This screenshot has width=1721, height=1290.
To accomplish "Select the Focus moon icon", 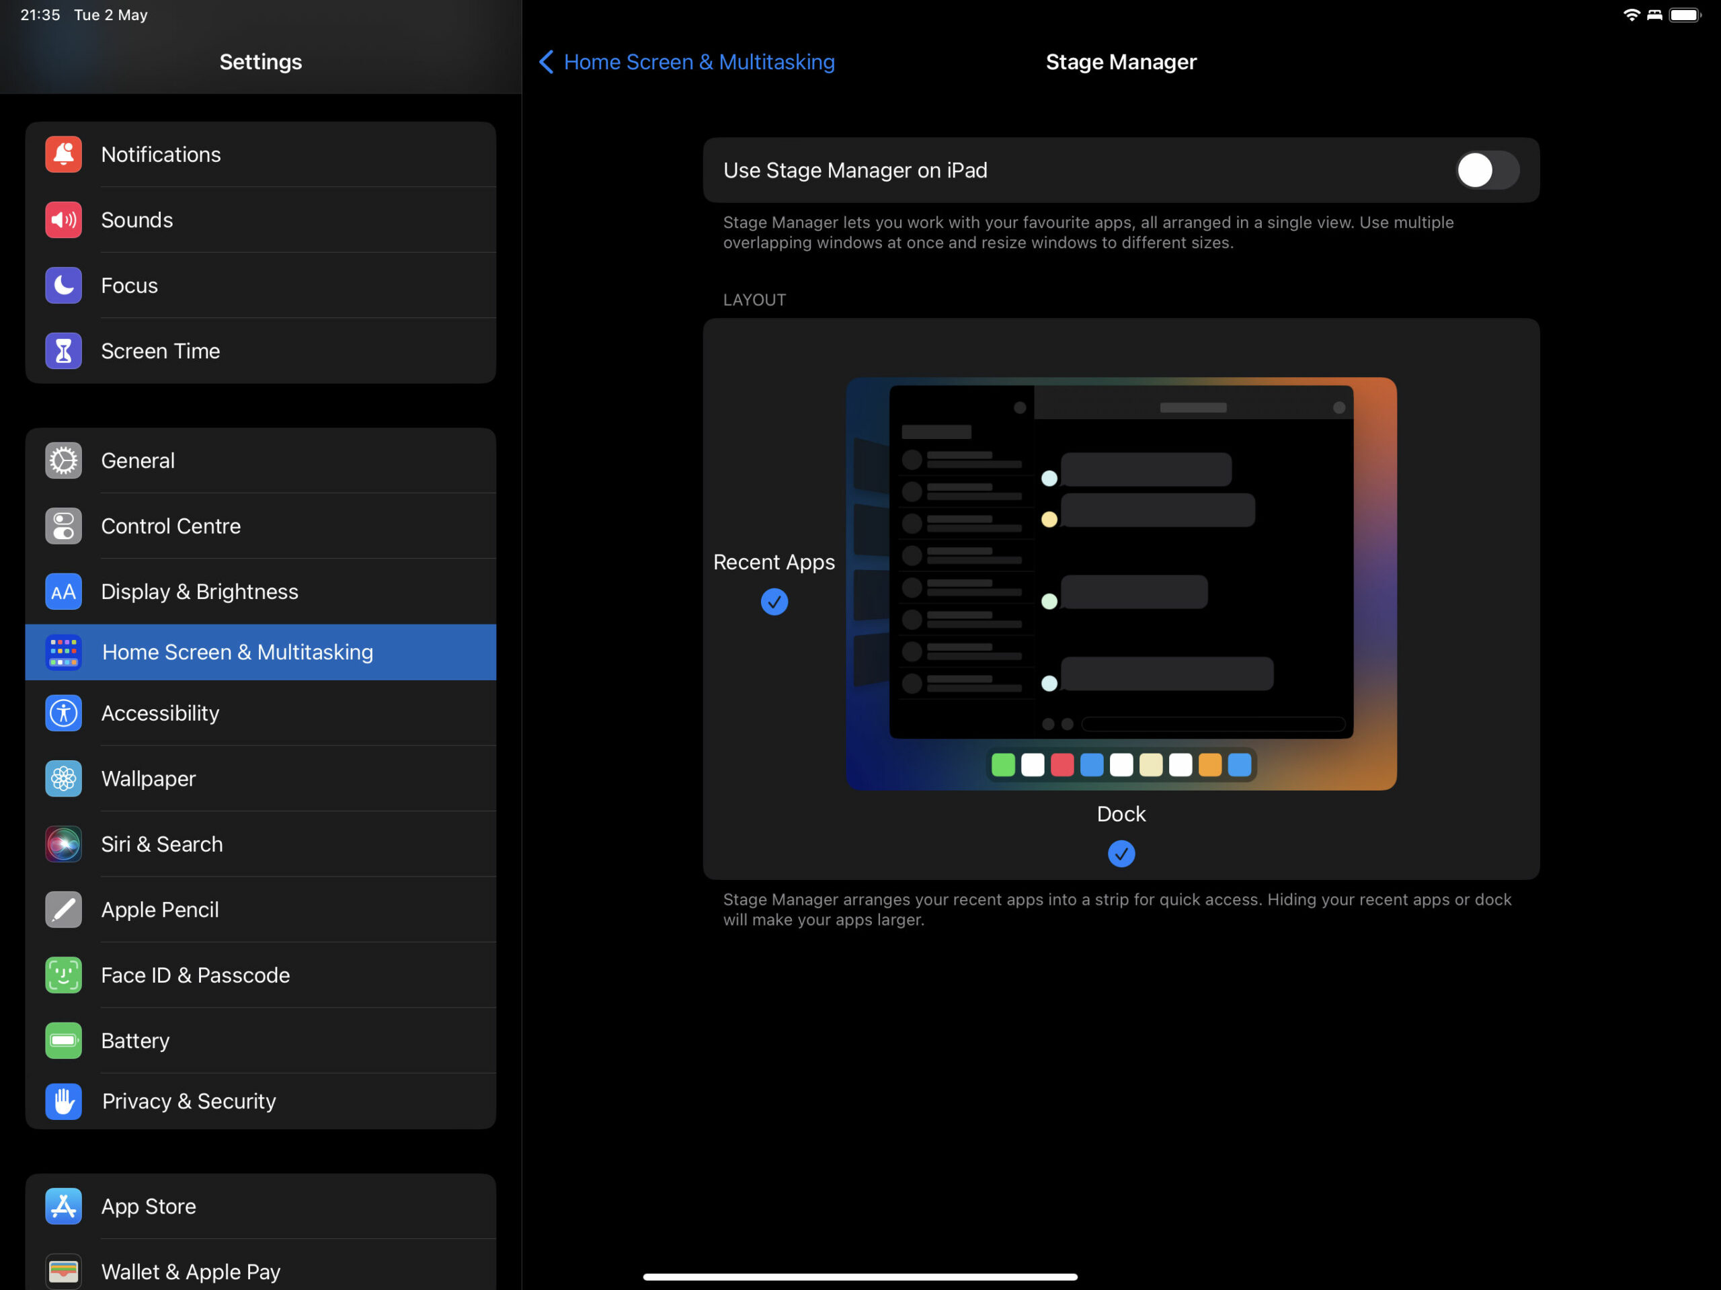I will pos(63,286).
